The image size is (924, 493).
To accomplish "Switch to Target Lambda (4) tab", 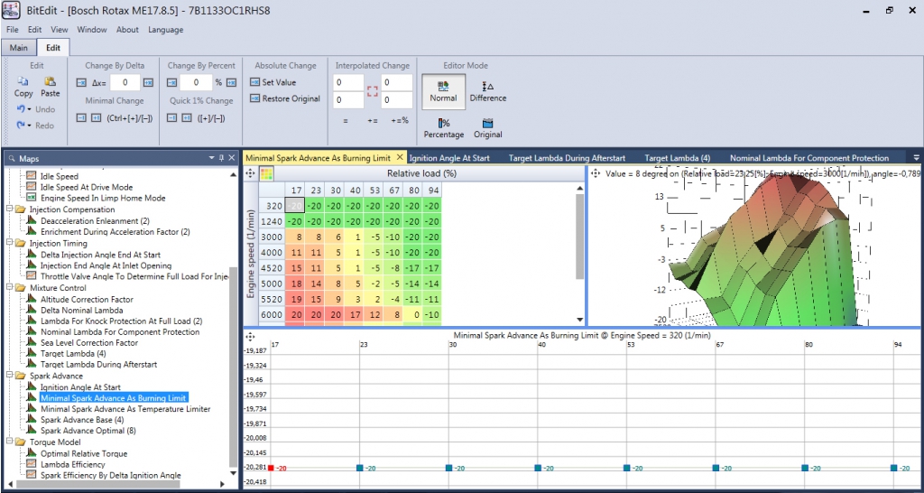I will (677, 158).
